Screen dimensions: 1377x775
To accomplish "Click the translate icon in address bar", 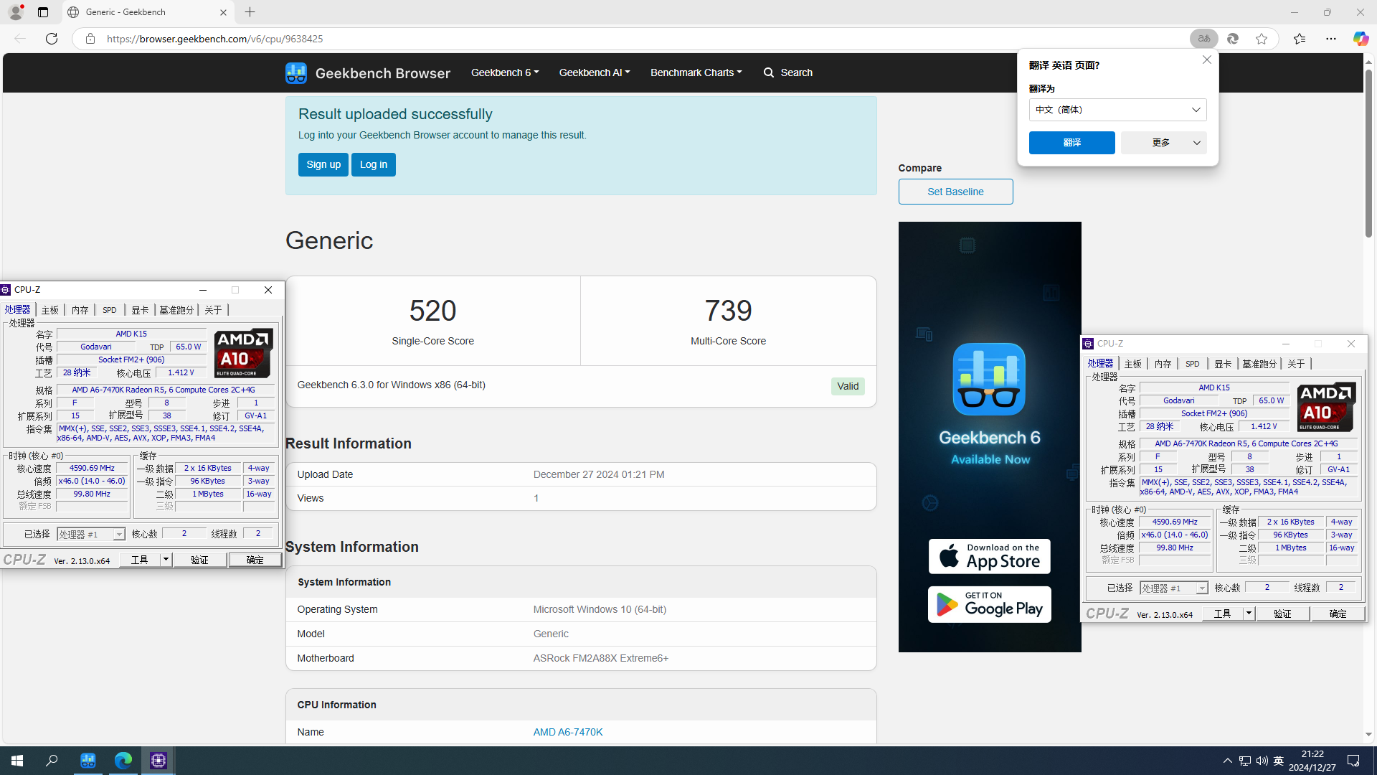I will [x=1204, y=39].
